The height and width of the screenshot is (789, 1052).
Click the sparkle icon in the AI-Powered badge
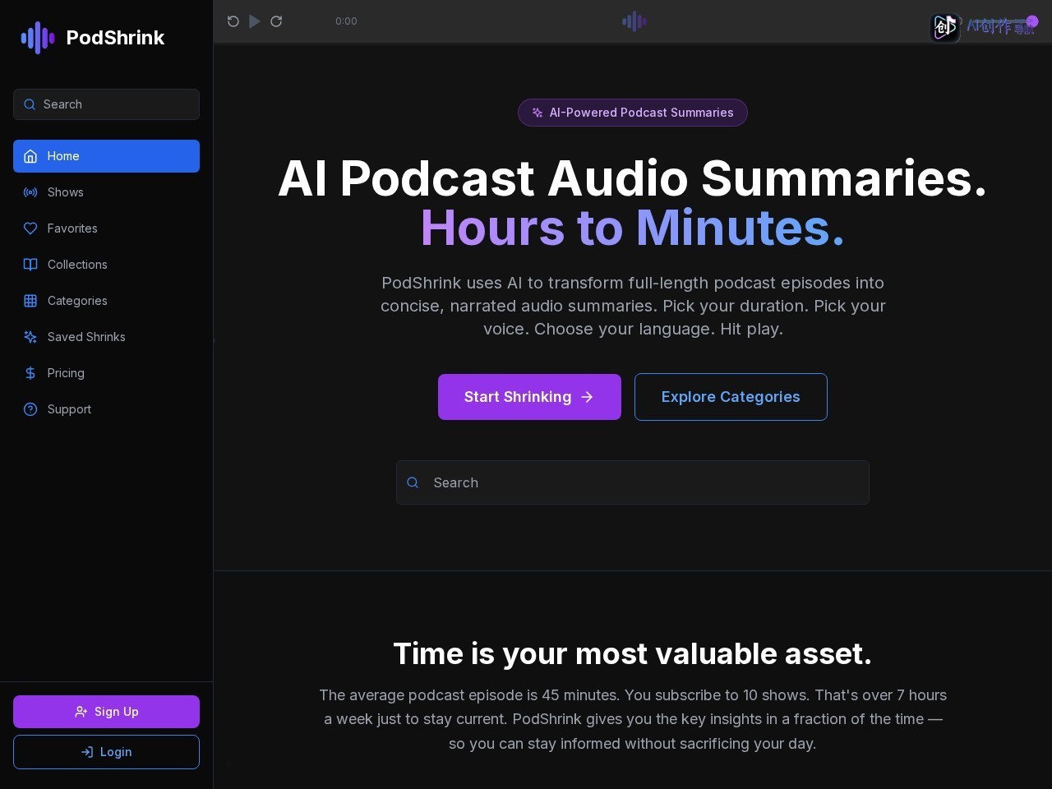click(538, 113)
